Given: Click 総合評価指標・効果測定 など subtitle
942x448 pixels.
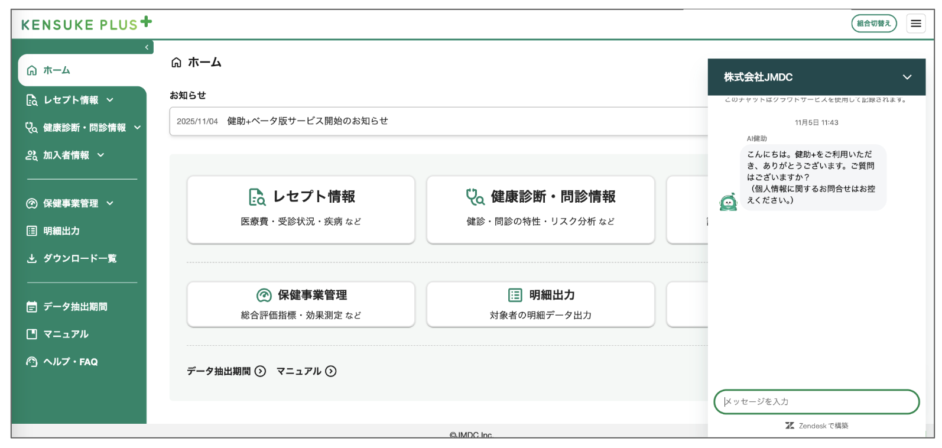Looking at the screenshot, I should pyautogui.click(x=301, y=316).
